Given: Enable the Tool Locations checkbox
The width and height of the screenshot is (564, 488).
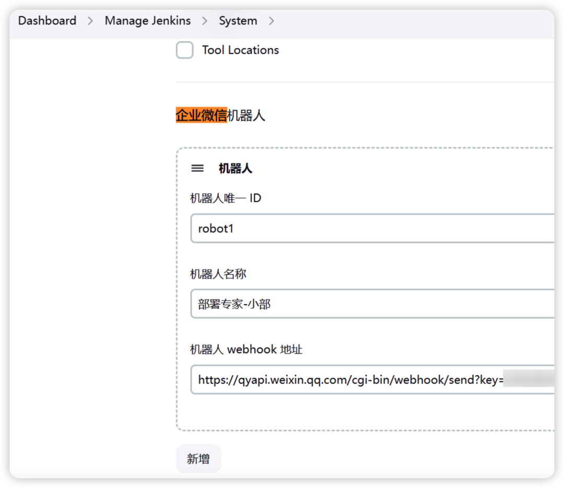Looking at the screenshot, I should (x=184, y=50).
